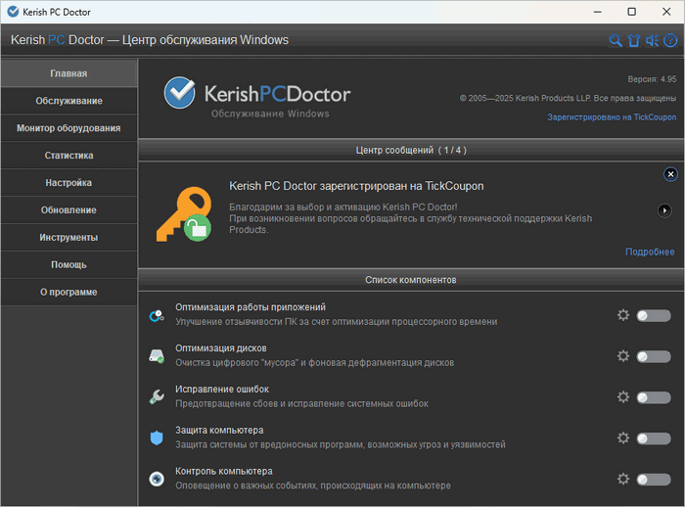Screen dimensions: 685x507
Task: Mute sounds with the speaker icon
Action: (653, 41)
